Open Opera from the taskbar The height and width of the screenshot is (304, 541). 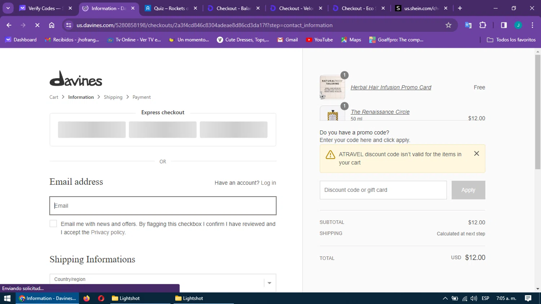(x=101, y=298)
